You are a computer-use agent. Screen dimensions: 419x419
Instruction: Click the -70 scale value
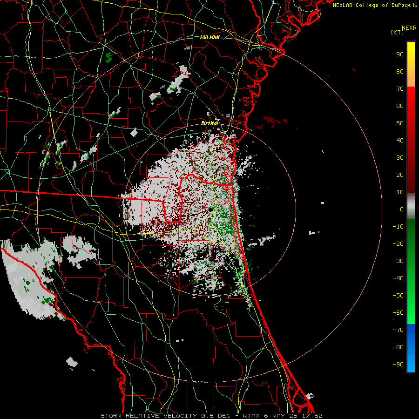[398, 330]
